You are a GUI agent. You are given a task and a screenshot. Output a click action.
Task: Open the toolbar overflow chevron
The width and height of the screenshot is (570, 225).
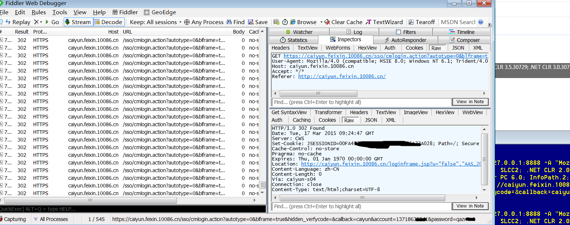pos(490,25)
